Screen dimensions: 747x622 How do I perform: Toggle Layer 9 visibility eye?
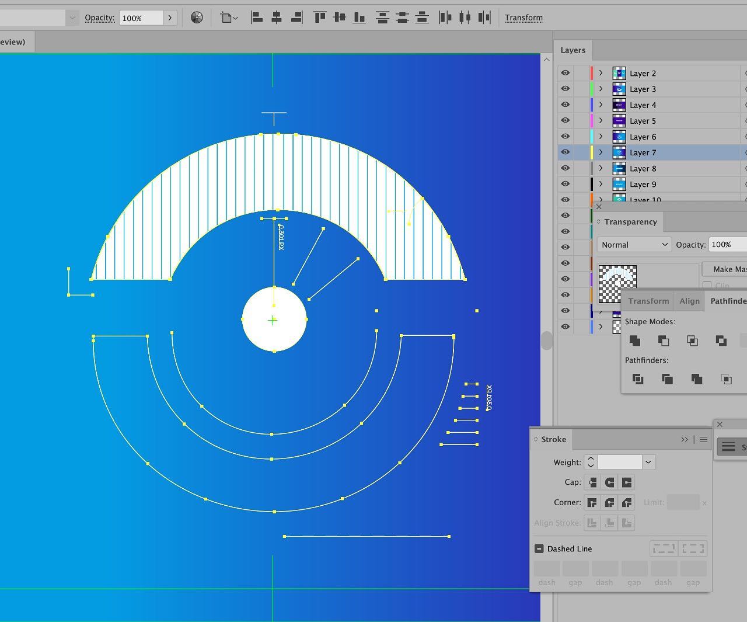[565, 183]
